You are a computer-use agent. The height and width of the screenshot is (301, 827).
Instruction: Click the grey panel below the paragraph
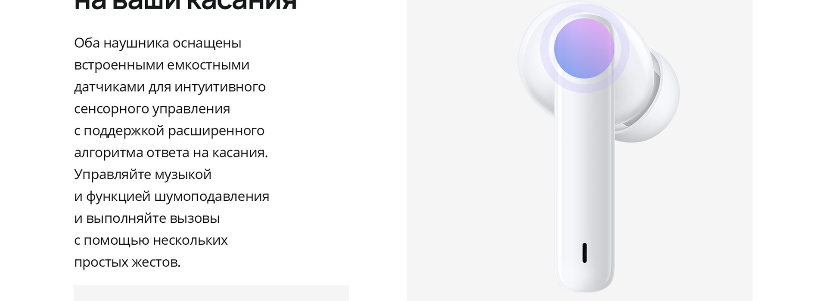point(211,293)
